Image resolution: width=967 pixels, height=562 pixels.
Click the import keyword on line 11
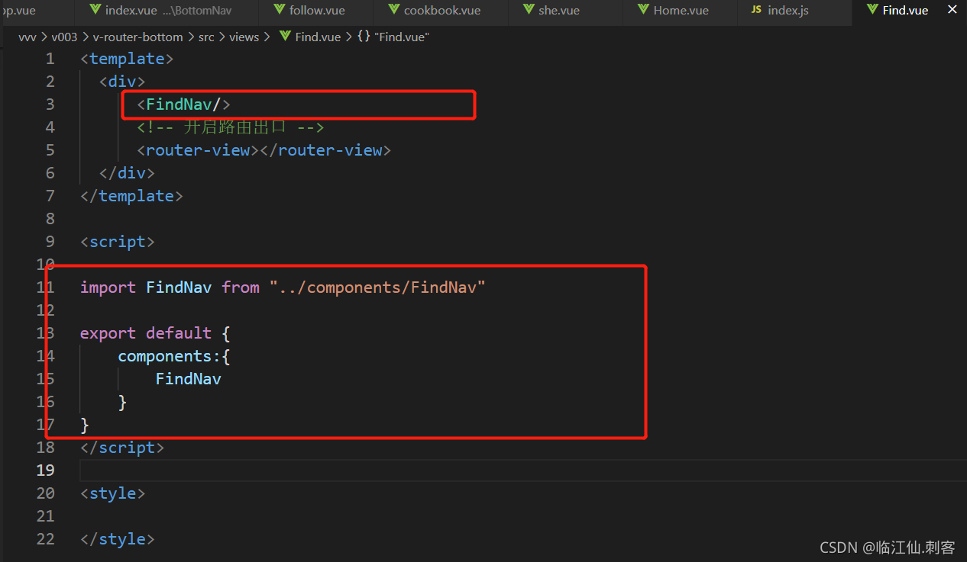tap(108, 287)
